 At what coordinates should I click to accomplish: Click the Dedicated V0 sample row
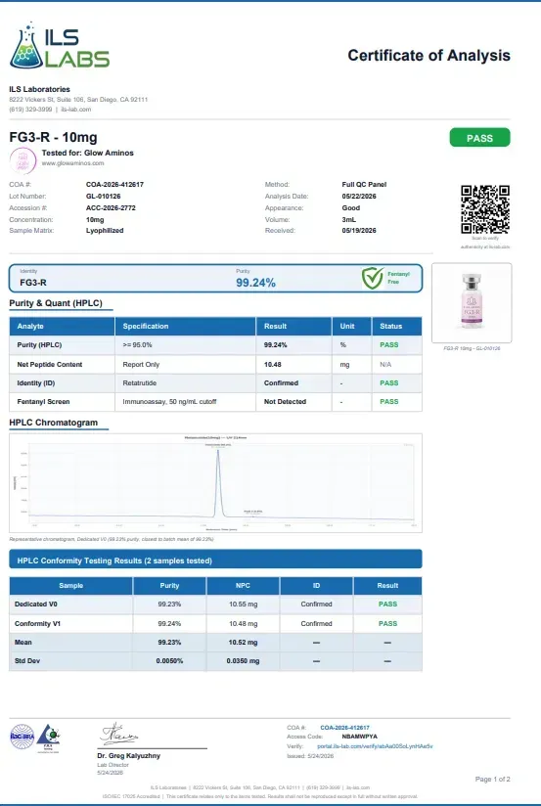[x=215, y=604]
